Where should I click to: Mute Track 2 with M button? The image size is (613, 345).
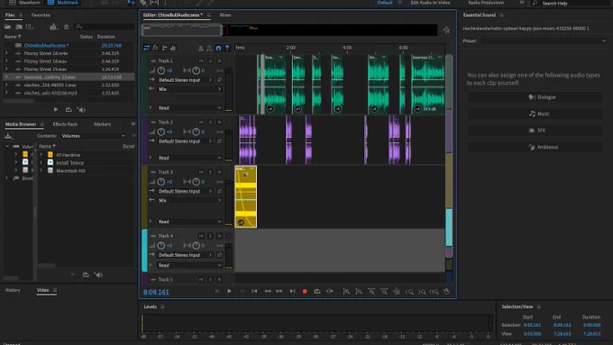(x=201, y=123)
